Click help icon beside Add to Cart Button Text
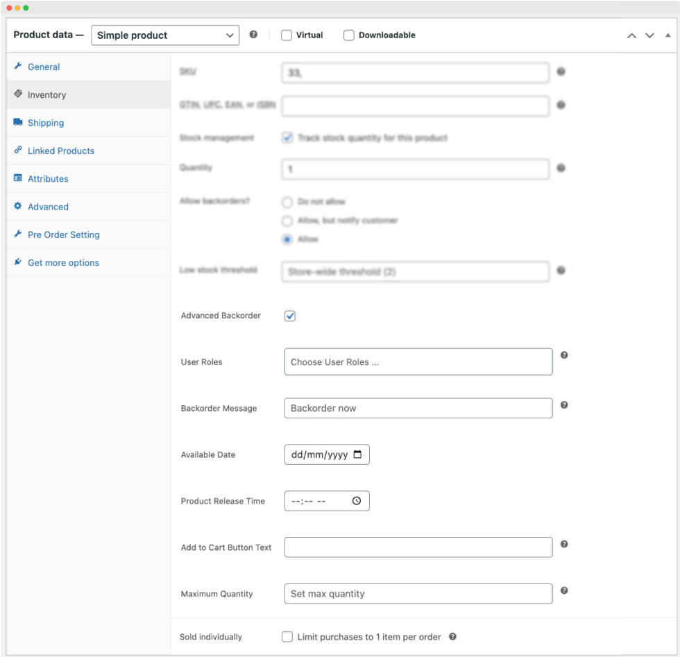Screen dimensions: 680x657 click(564, 544)
